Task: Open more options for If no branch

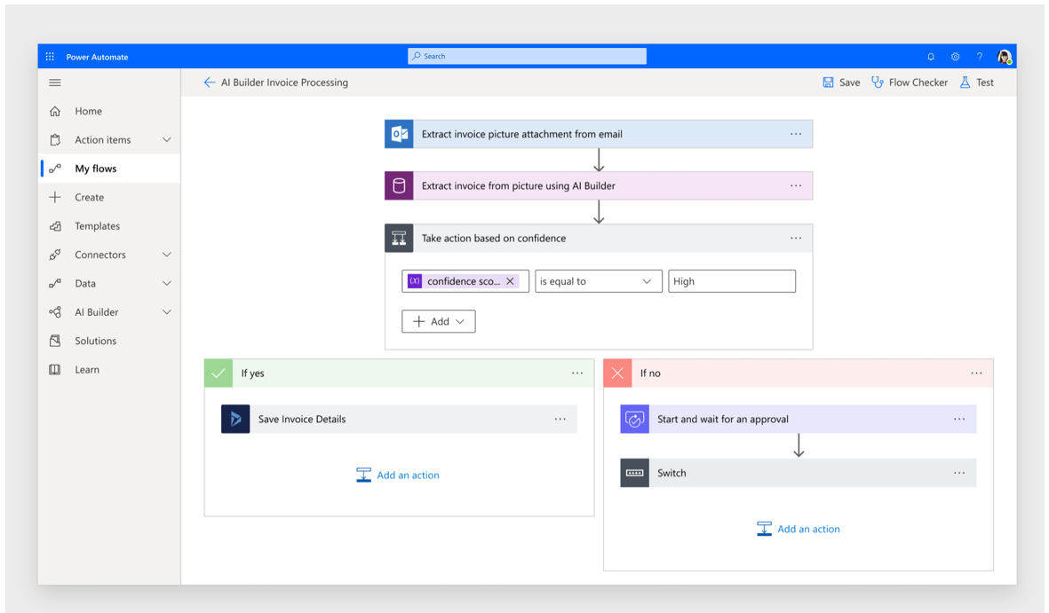Action: pyautogui.click(x=977, y=373)
